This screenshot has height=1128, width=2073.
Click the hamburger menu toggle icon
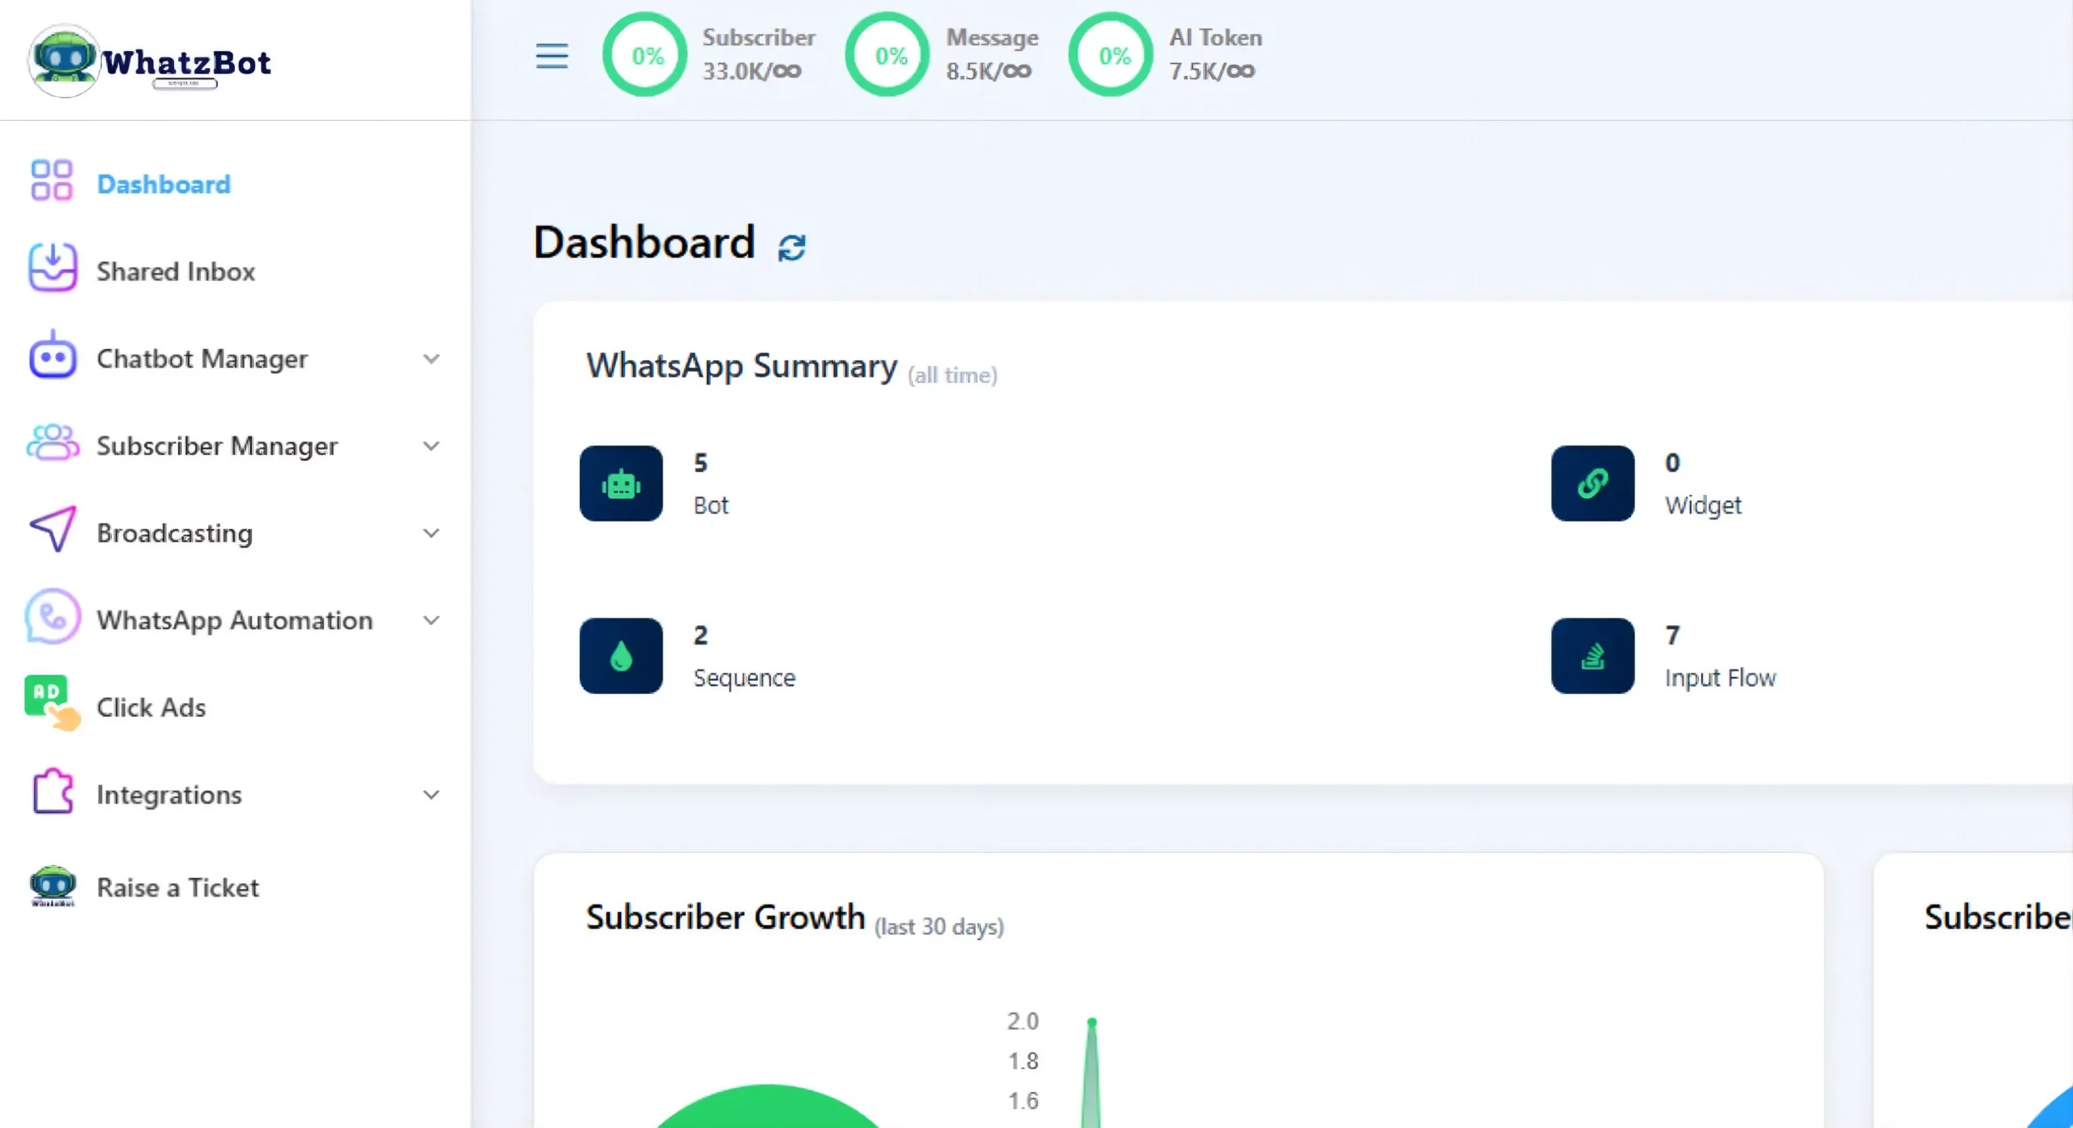point(551,56)
